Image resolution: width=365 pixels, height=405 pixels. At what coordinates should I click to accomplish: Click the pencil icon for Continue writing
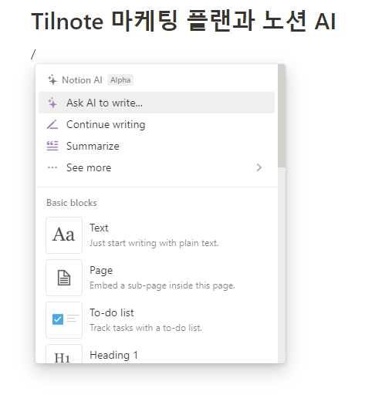click(52, 124)
